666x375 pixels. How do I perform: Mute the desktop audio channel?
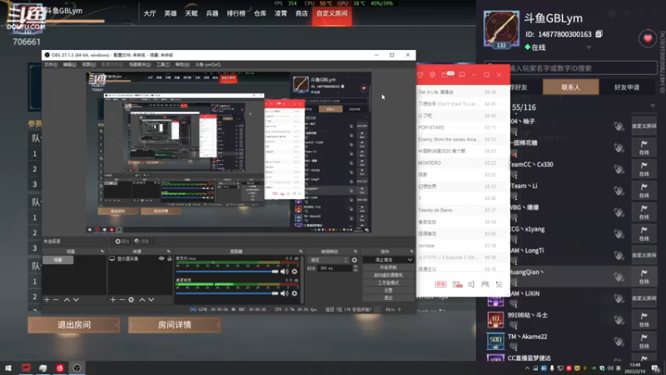[284, 293]
